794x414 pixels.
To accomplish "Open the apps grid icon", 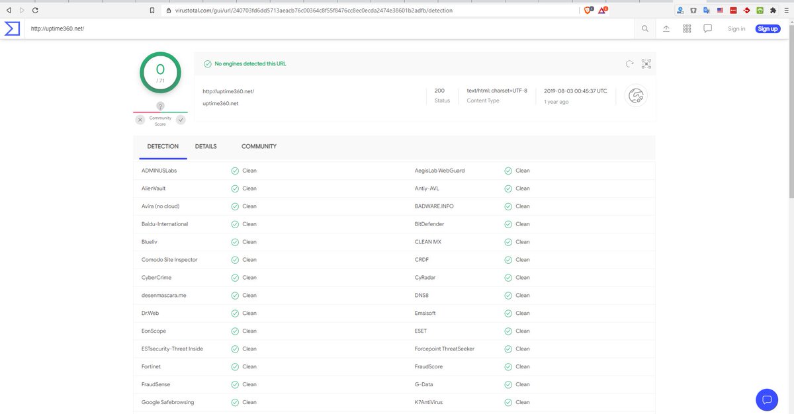I will 687,29.
